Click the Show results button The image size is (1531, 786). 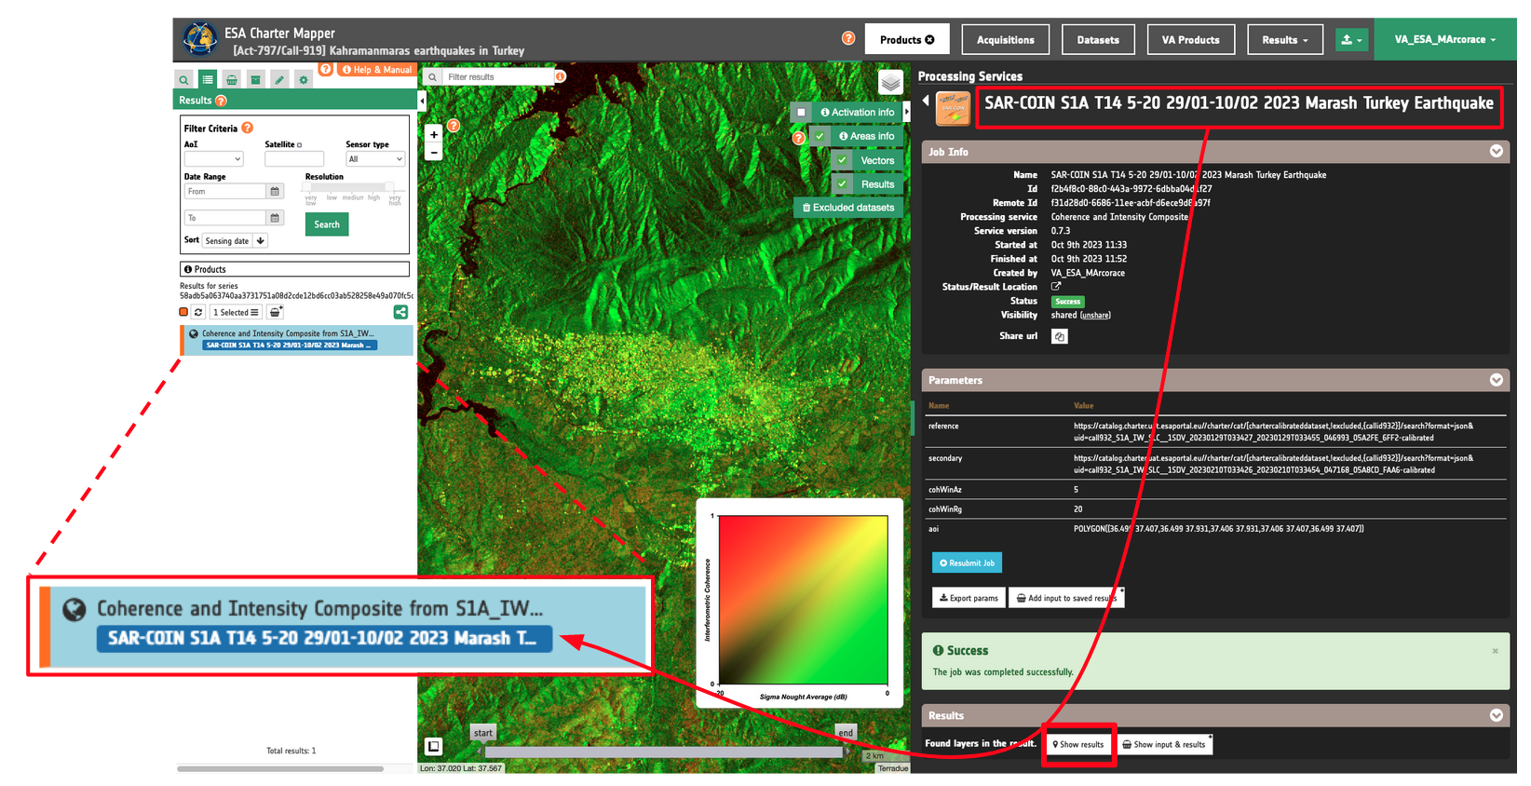[1078, 744]
